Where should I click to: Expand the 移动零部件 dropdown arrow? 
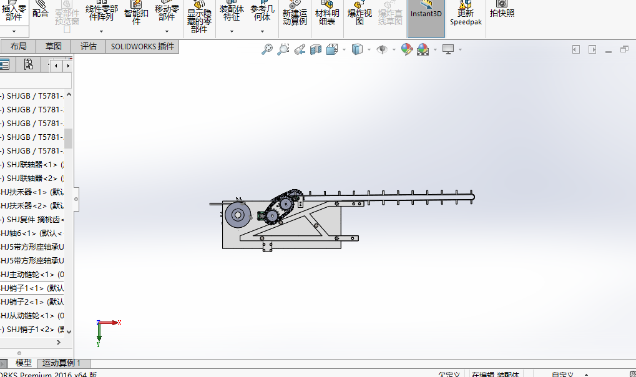click(x=167, y=31)
